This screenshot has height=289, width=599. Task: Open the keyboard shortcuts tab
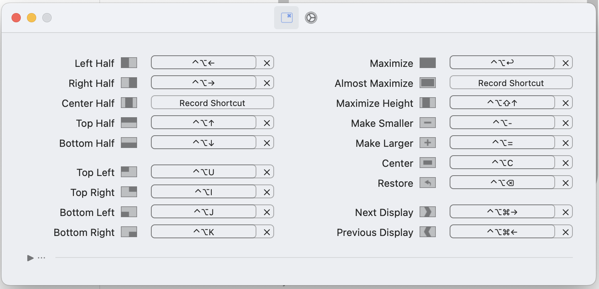286,18
